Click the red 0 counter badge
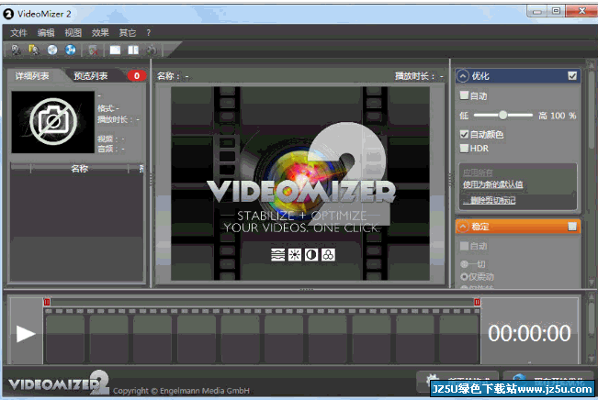The image size is (598, 400). coord(137,76)
